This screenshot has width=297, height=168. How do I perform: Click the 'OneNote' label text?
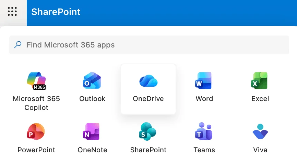click(x=92, y=150)
